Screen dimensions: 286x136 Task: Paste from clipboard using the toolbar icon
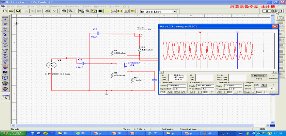click(39, 11)
